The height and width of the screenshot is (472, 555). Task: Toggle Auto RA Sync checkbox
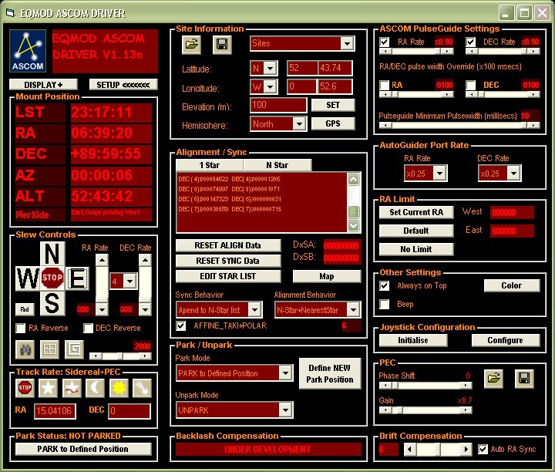point(483,450)
